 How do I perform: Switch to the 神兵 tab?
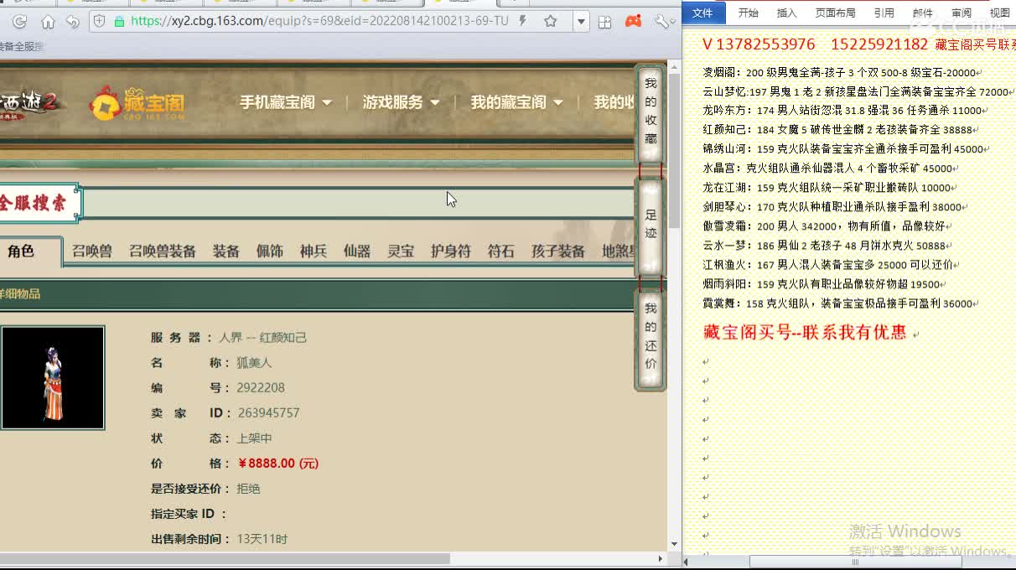314,251
